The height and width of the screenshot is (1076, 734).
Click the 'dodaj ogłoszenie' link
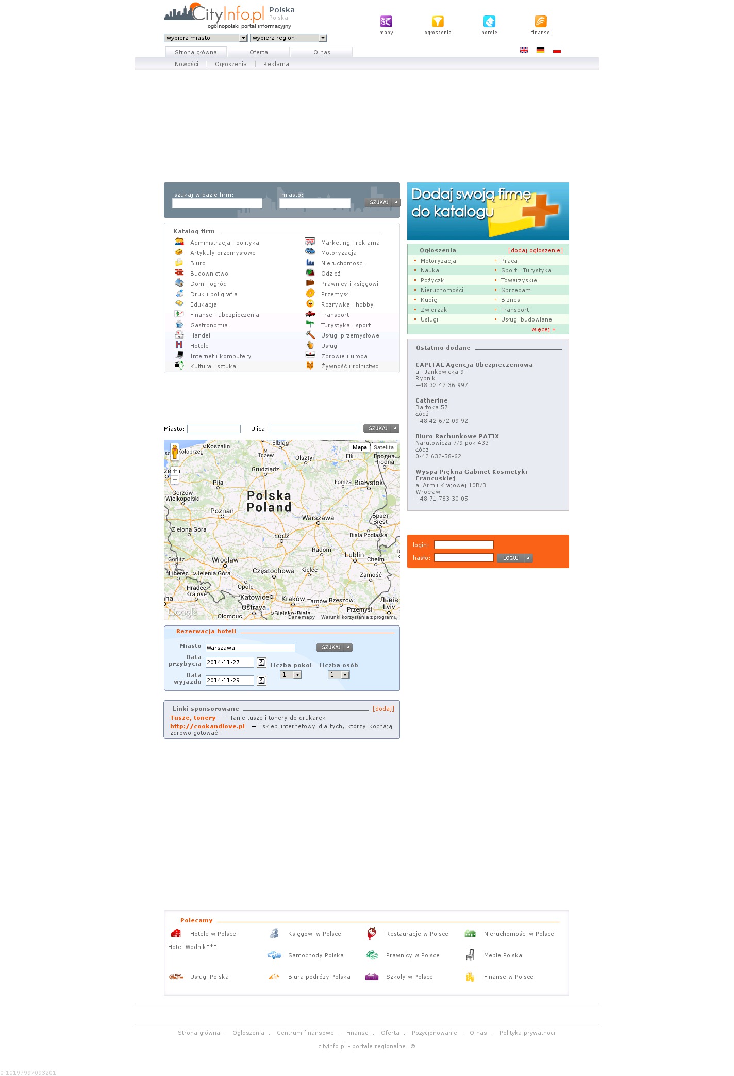535,250
